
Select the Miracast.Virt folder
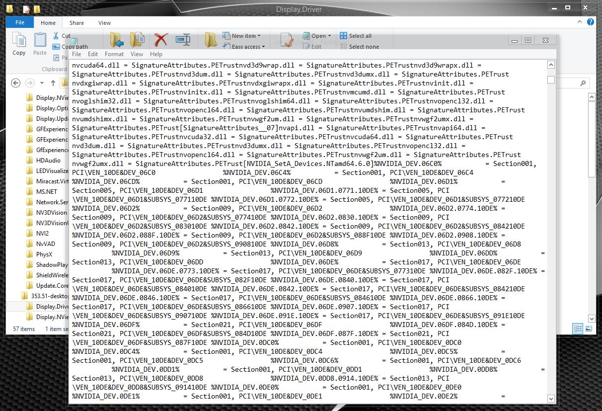pos(48,181)
